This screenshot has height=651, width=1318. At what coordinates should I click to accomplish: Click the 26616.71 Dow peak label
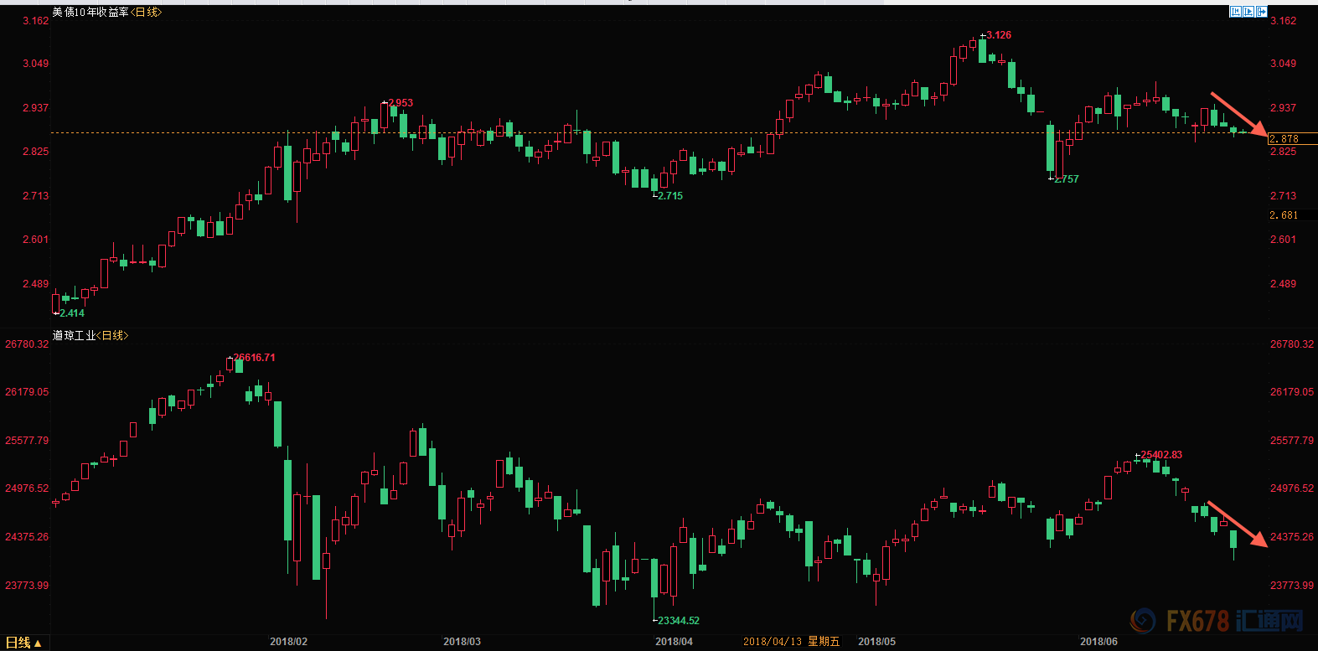click(x=254, y=358)
